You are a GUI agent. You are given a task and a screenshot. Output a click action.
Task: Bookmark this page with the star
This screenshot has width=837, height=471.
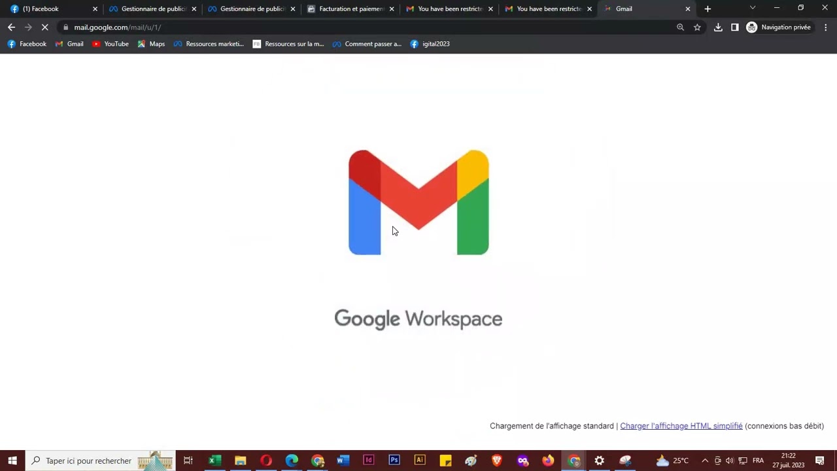[697, 27]
